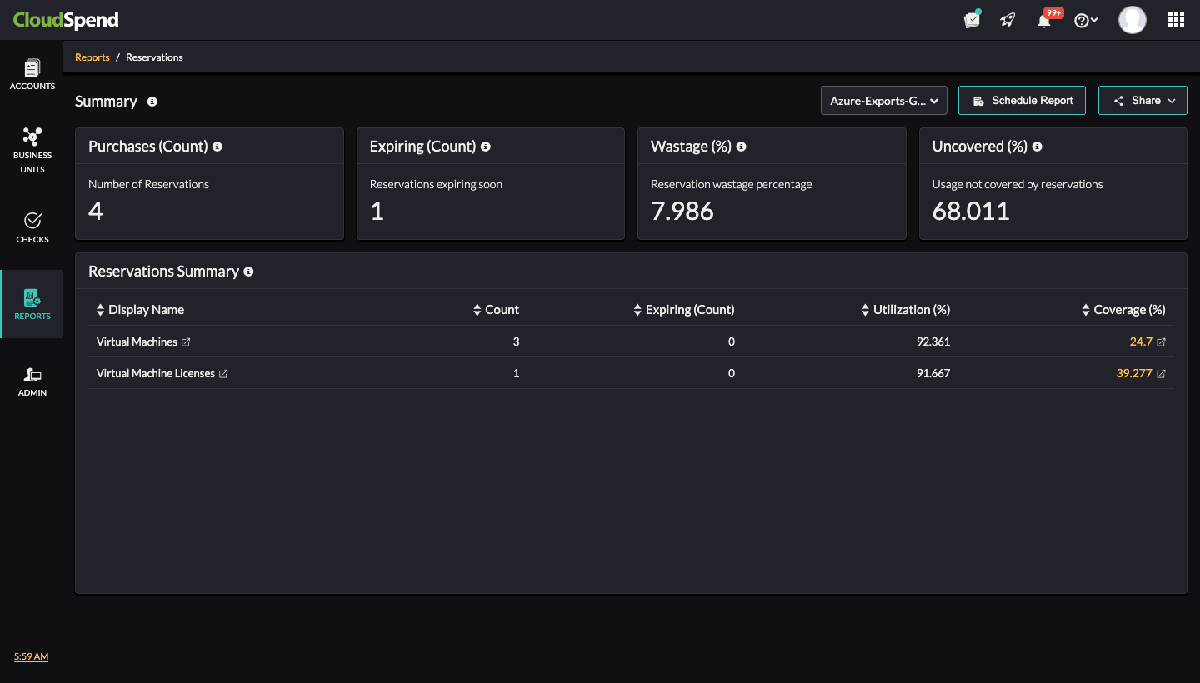Open external link icon beside Virtual Machines
This screenshot has height=683, width=1200.
187,342
